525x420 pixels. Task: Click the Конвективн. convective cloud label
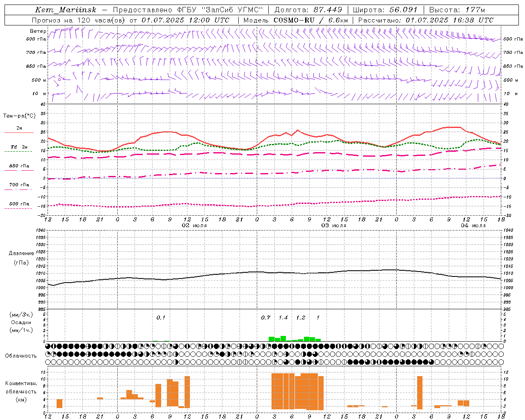(21, 383)
